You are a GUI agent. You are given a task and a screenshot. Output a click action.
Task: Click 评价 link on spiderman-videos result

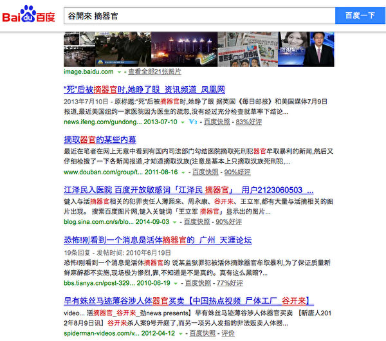click(x=228, y=333)
